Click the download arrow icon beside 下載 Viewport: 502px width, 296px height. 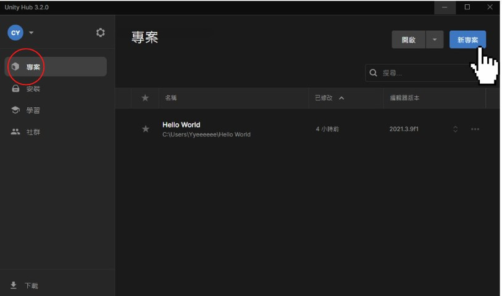[x=14, y=285]
